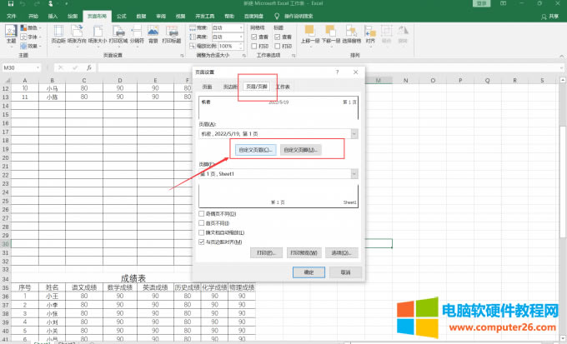The height and width of the screenshot is (344, 567).
Task: Enable 奇偶页不同 checkbox
Action: tap(202, 214)
